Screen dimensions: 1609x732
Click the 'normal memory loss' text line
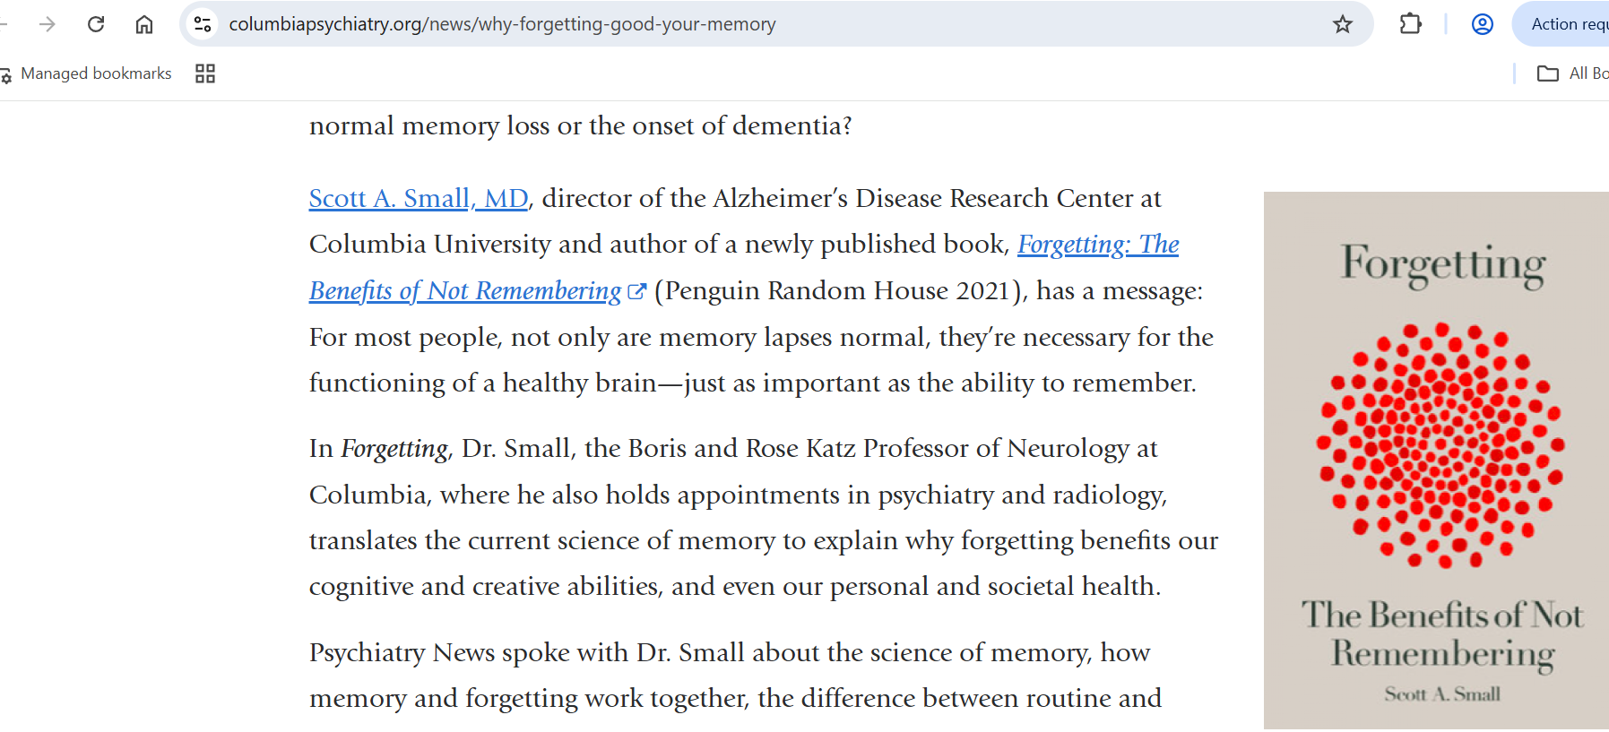coord(580,125)
